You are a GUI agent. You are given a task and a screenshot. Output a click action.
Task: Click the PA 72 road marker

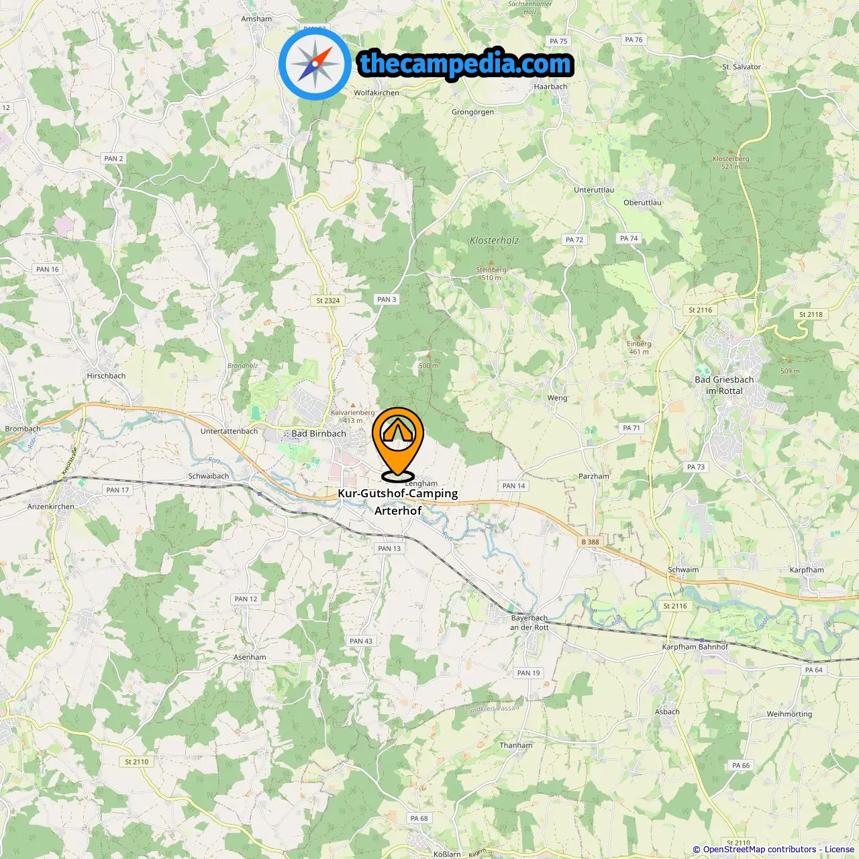tap(574, 240)
